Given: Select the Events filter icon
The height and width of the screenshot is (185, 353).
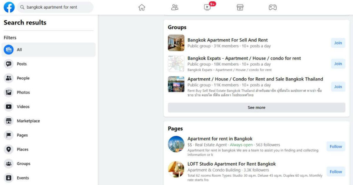Looking at the screenshot, I should (x=9, y=178).
